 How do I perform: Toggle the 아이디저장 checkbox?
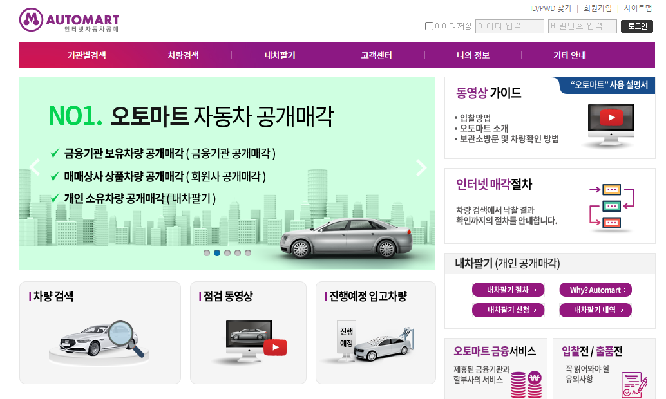pyautogui.click(x=429, y=26)
